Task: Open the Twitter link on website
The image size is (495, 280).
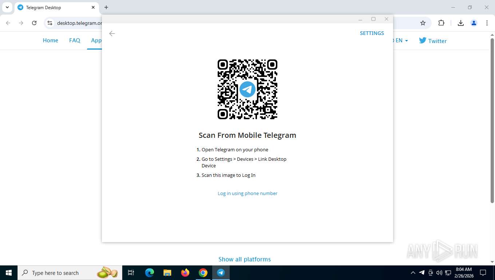Action: (x=433, y=40)
